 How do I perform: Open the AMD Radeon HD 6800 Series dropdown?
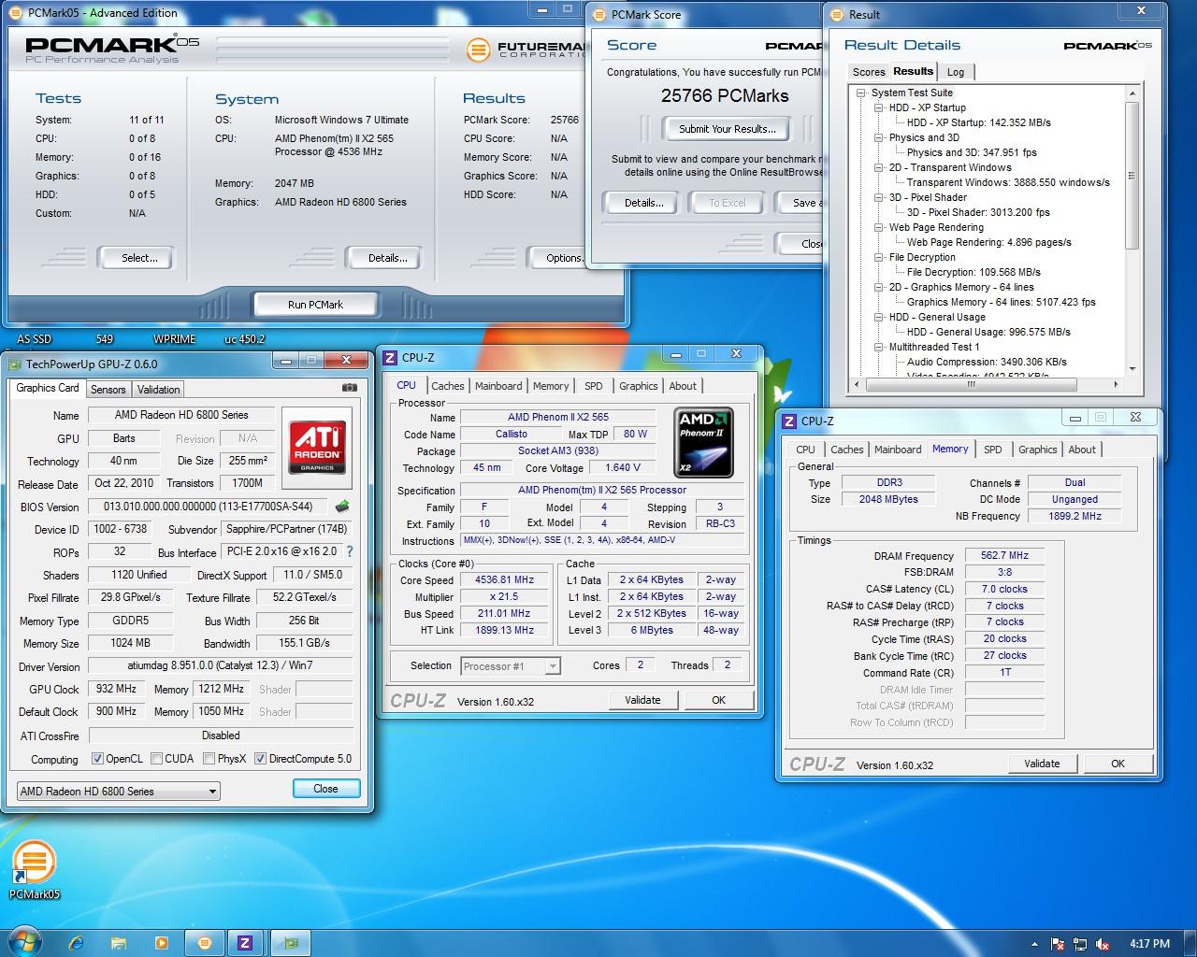118,791
